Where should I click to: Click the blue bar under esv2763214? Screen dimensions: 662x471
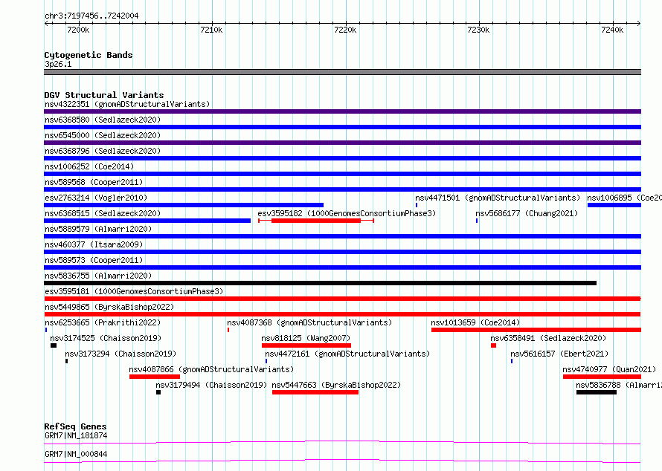tap(184, 205)
